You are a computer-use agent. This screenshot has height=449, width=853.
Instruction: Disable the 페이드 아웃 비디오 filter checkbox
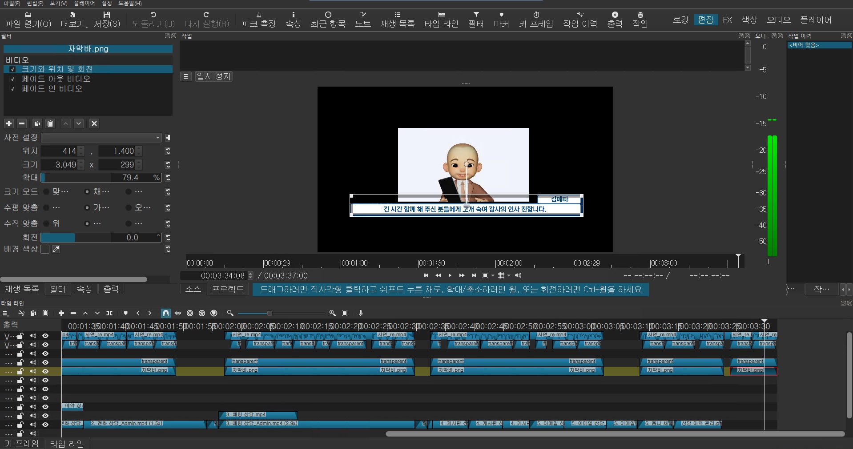click(x=13, y=79)
